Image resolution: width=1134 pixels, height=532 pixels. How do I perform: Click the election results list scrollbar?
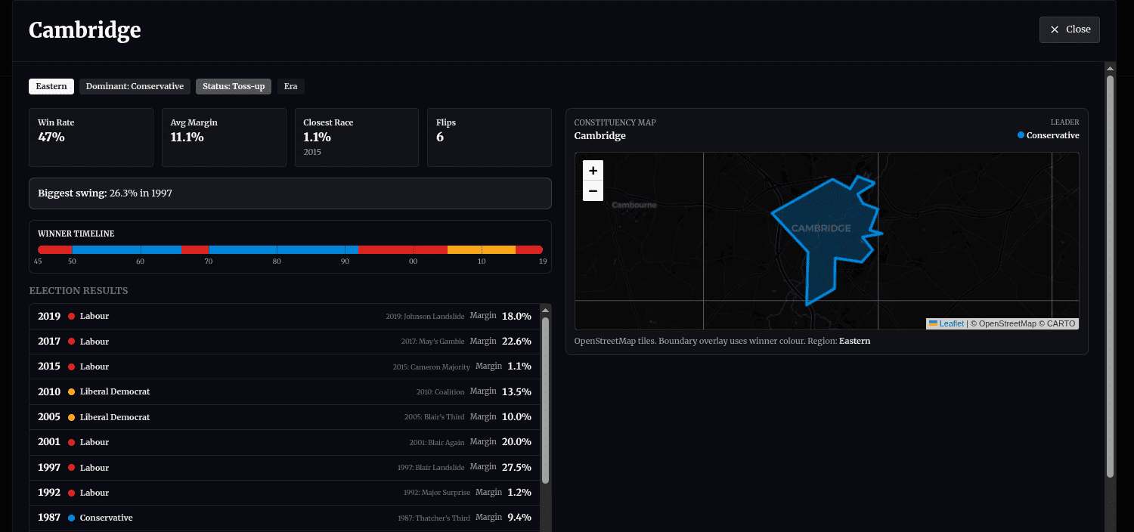tap(545, 401)
